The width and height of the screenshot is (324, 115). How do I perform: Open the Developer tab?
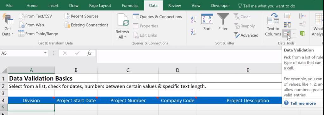(x=220, y=6)
